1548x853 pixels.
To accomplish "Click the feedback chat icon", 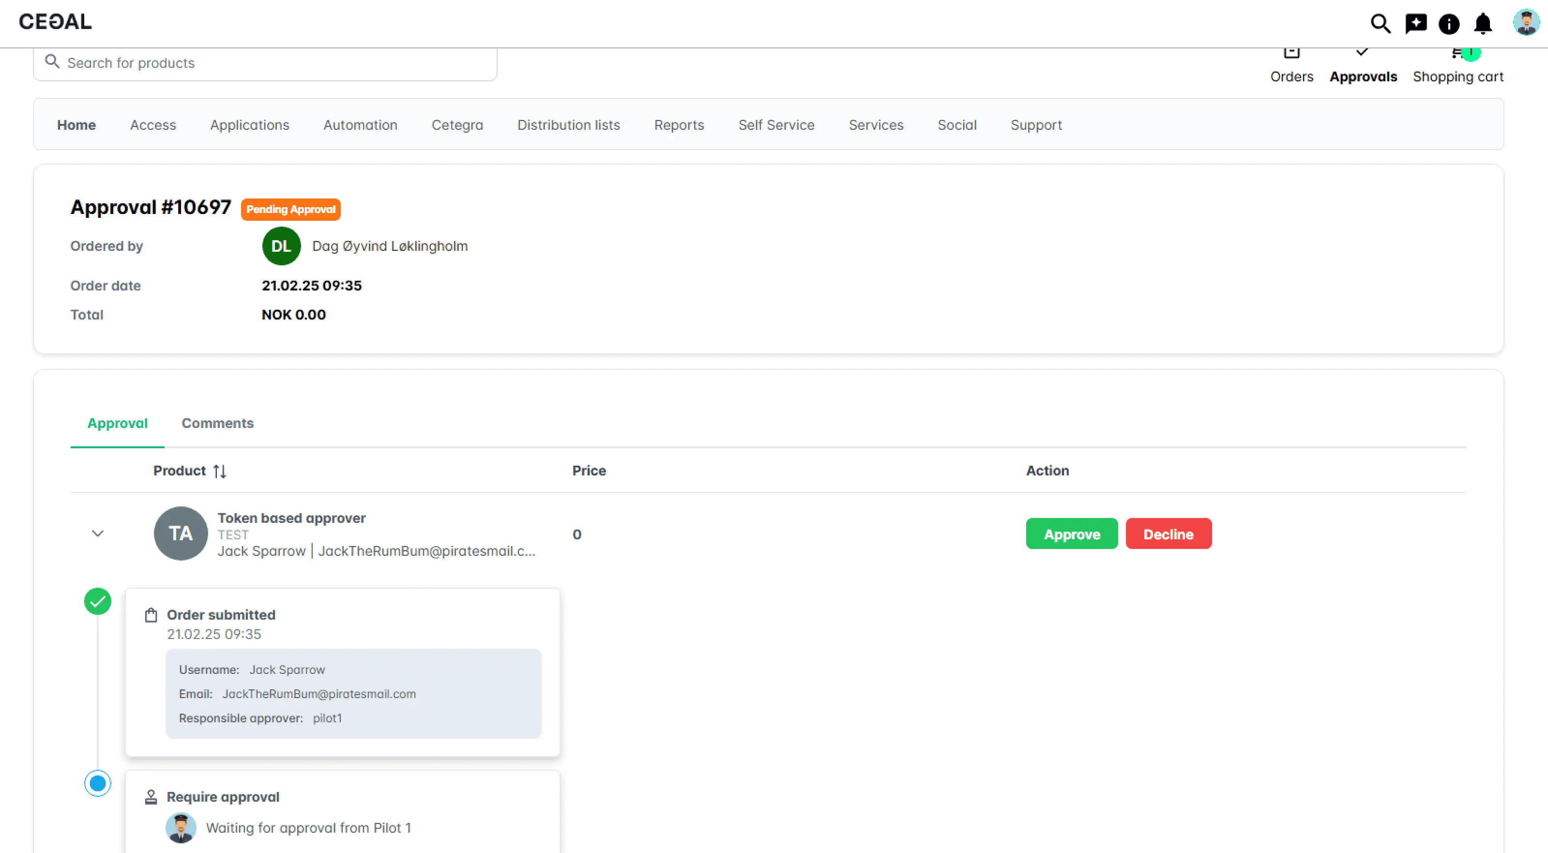I will pyautogui.click(x=1416, y=23).
